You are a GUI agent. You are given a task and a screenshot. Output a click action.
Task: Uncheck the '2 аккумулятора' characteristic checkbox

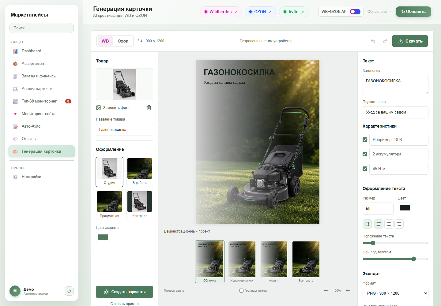[365, 154]
